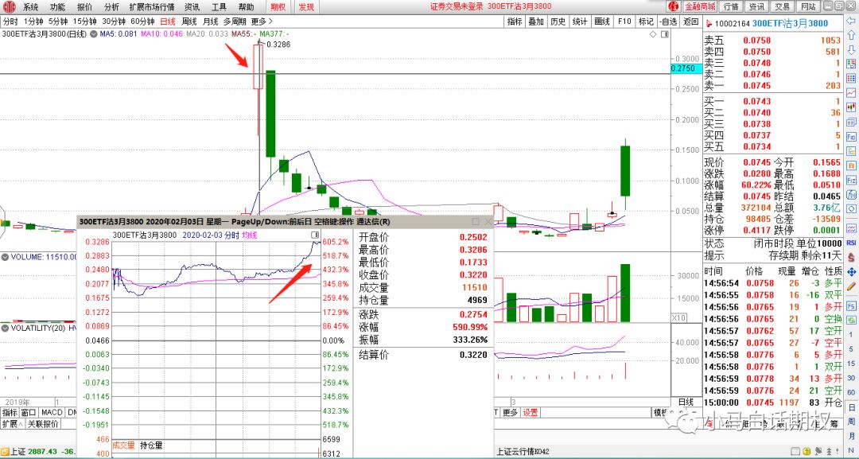This screenshot has height=459, width=859.
Task: Click the F12 icon in right sidebar
Action: pyautogui.click(x=851, y=180)
